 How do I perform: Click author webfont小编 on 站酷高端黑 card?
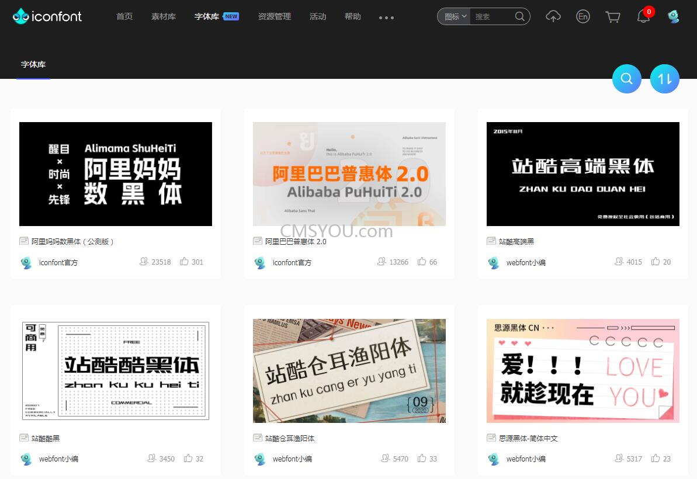point(526,263)
